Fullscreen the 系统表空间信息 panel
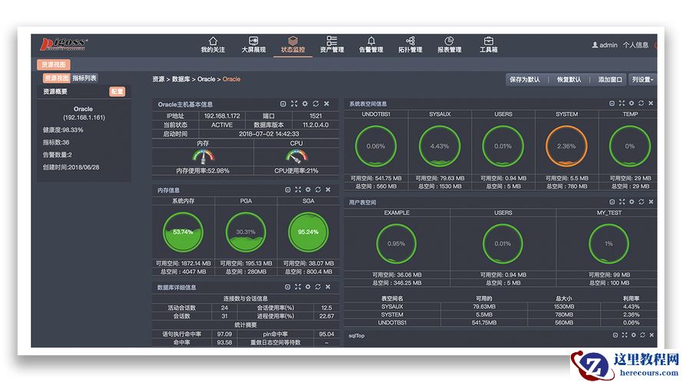 click(622, 104)
